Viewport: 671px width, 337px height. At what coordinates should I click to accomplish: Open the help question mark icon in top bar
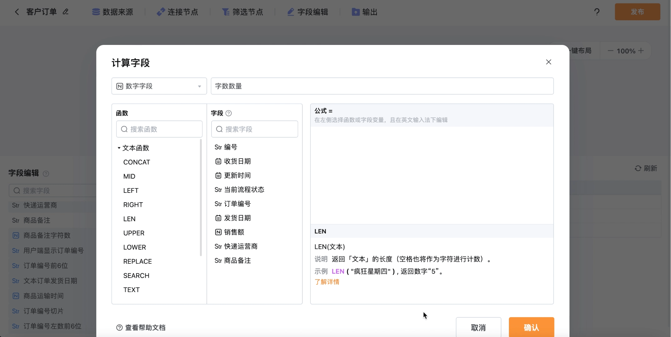tap(597, 12)
